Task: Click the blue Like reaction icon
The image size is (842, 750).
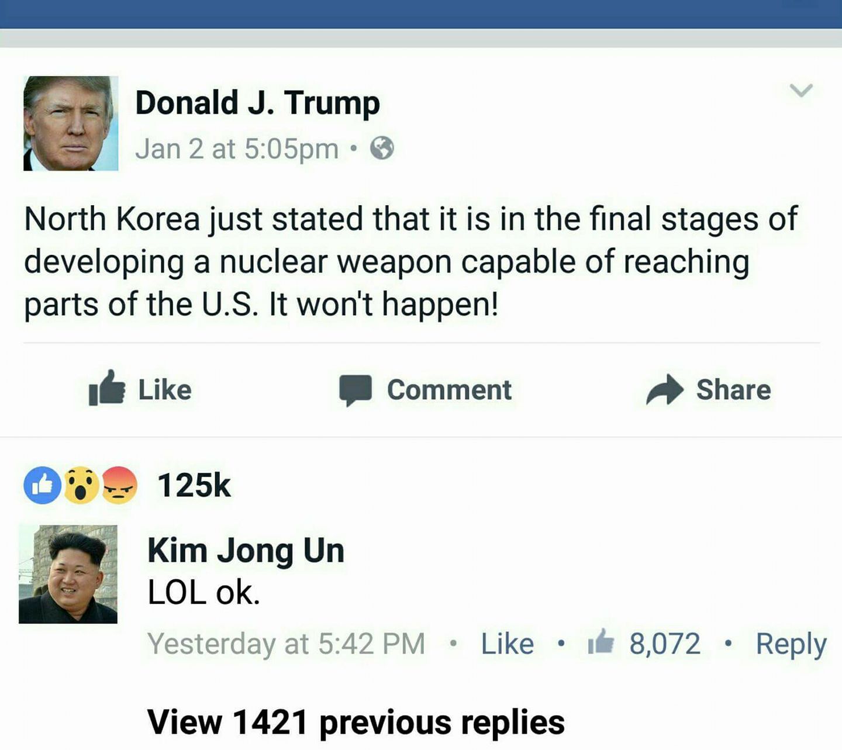Action: coord(43,485)
